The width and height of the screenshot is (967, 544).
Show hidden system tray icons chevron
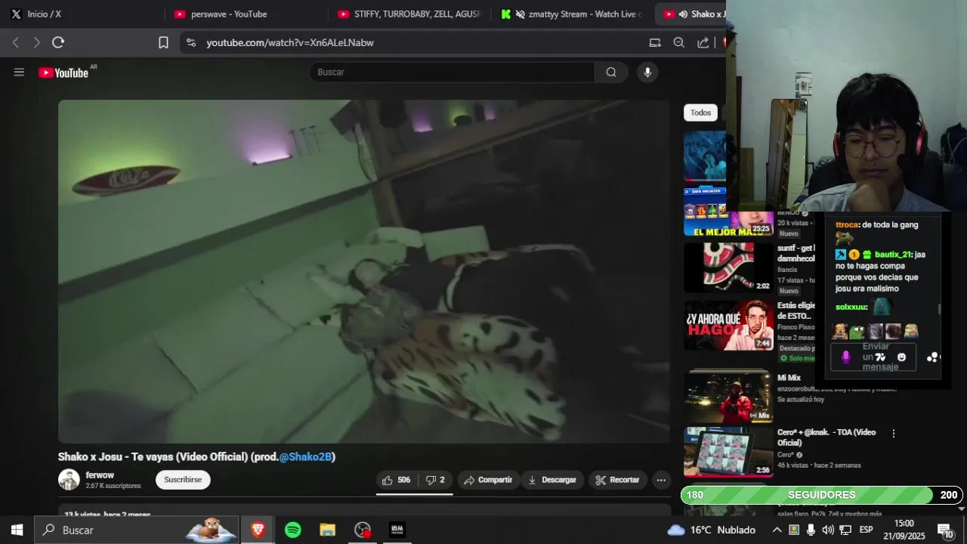pos(777,530)
